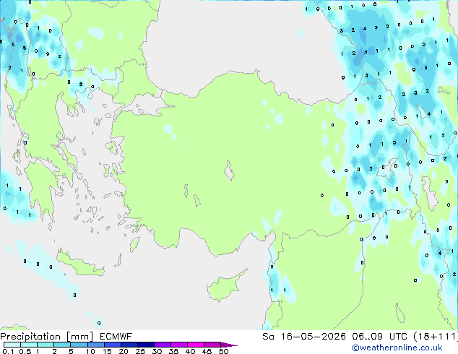Click the 'ECMWF' model label
458x354 pixels.
coord(116,337)
